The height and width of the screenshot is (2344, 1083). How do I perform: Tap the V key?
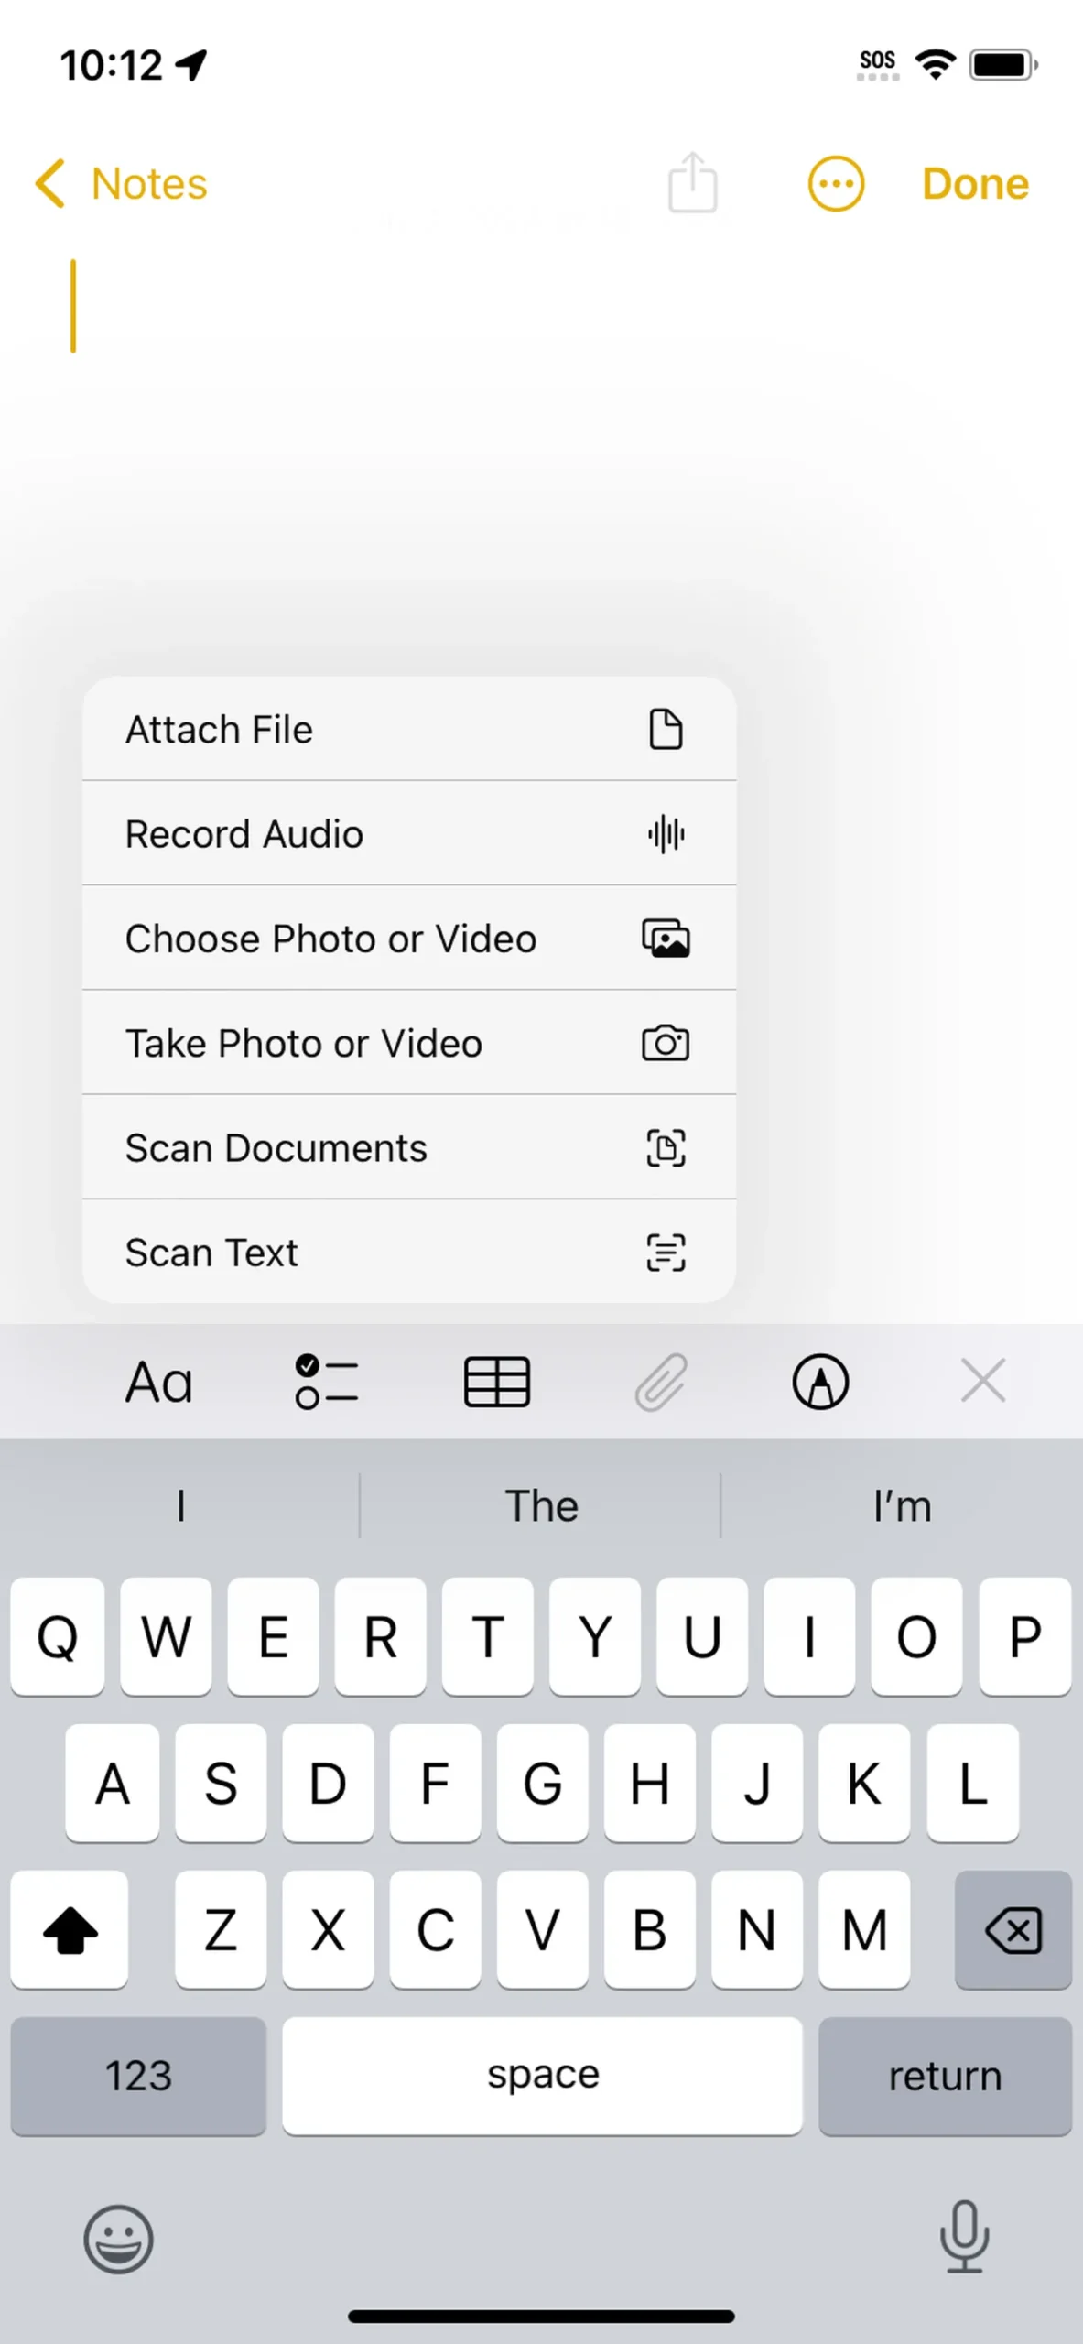pos(542,1930)
